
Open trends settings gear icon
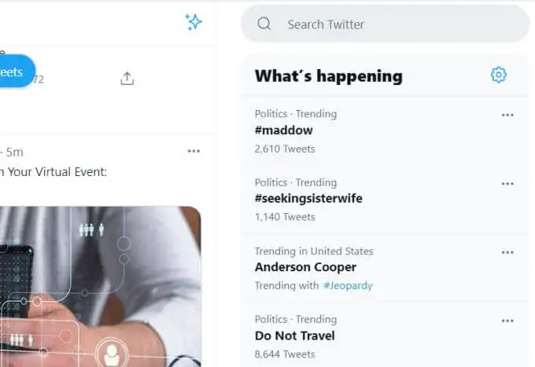[x=499, y=75]
